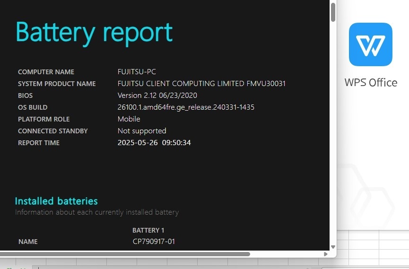
Task: Select the CP790917-01 battery name
Action: [x=154, y=241]
